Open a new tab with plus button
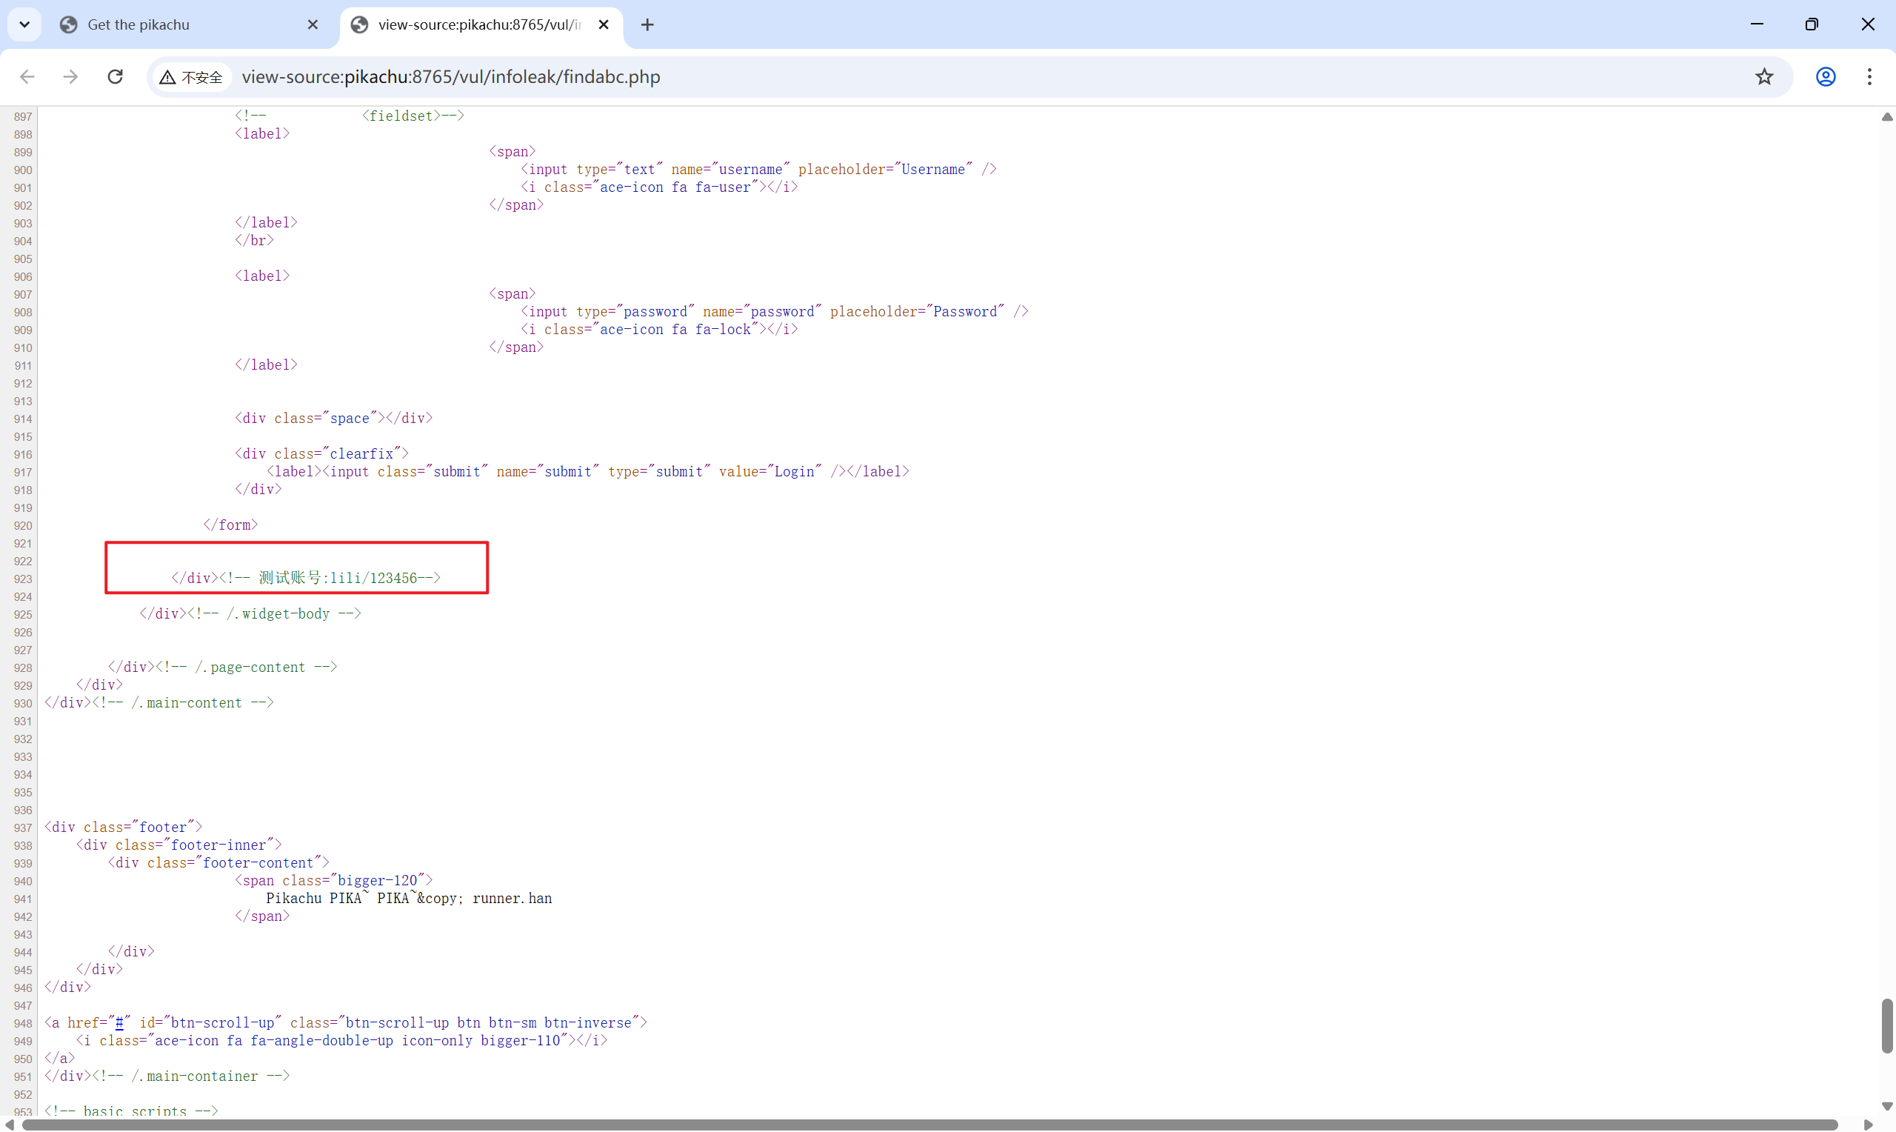Image resolution: width=1896 pixels, height=1132 pixels. point(647,24)
